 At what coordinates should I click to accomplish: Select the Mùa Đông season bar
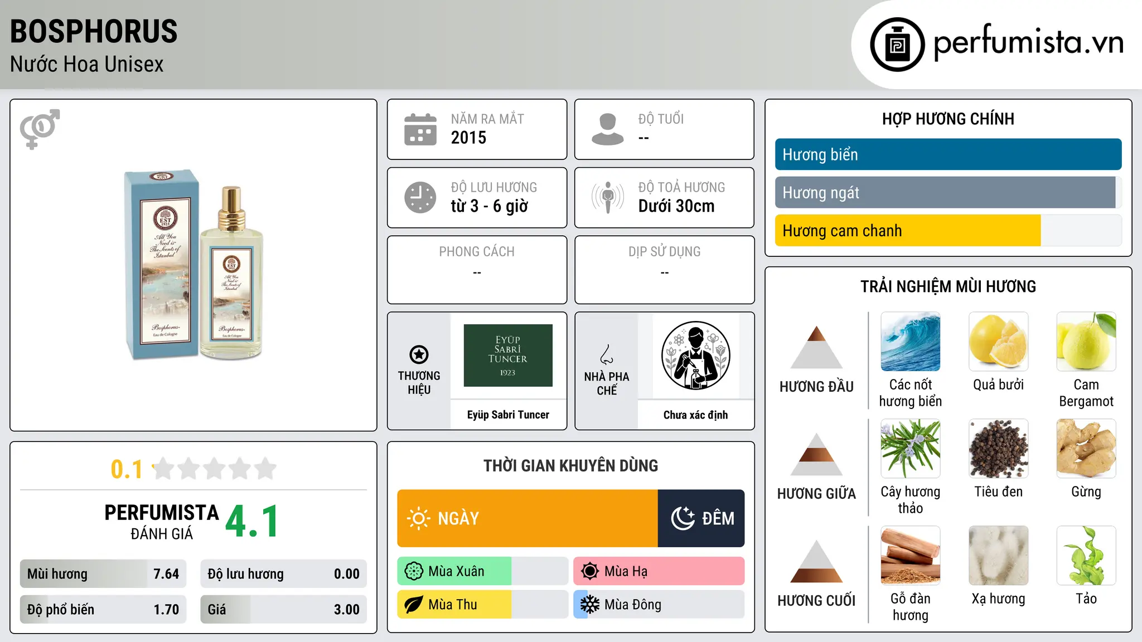click(x=659, y=605)
